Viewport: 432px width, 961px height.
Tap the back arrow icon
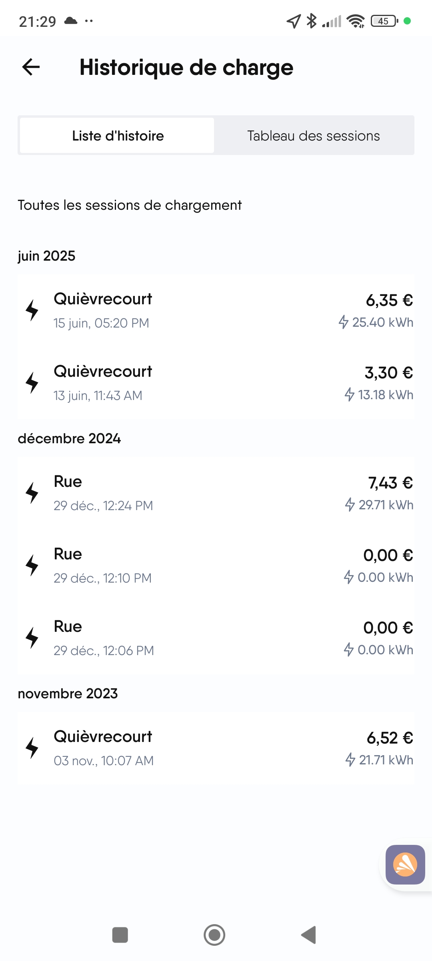pyautogui.click(x=31, y=67)
